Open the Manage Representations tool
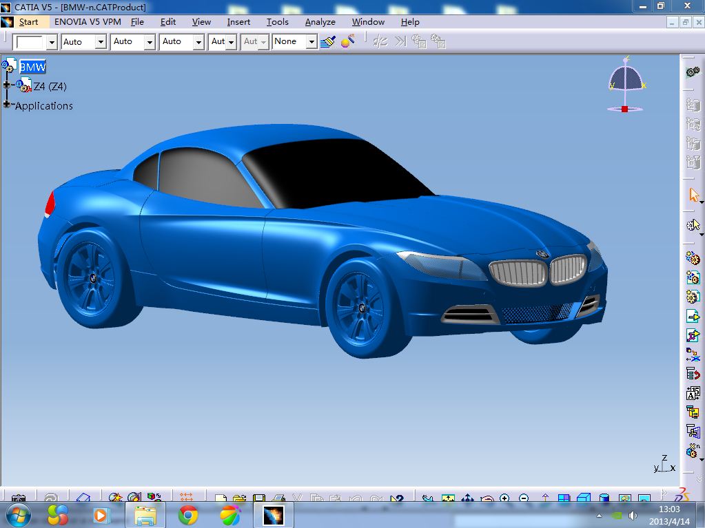Screen dimensions: 705x528 tap(693, 431)
